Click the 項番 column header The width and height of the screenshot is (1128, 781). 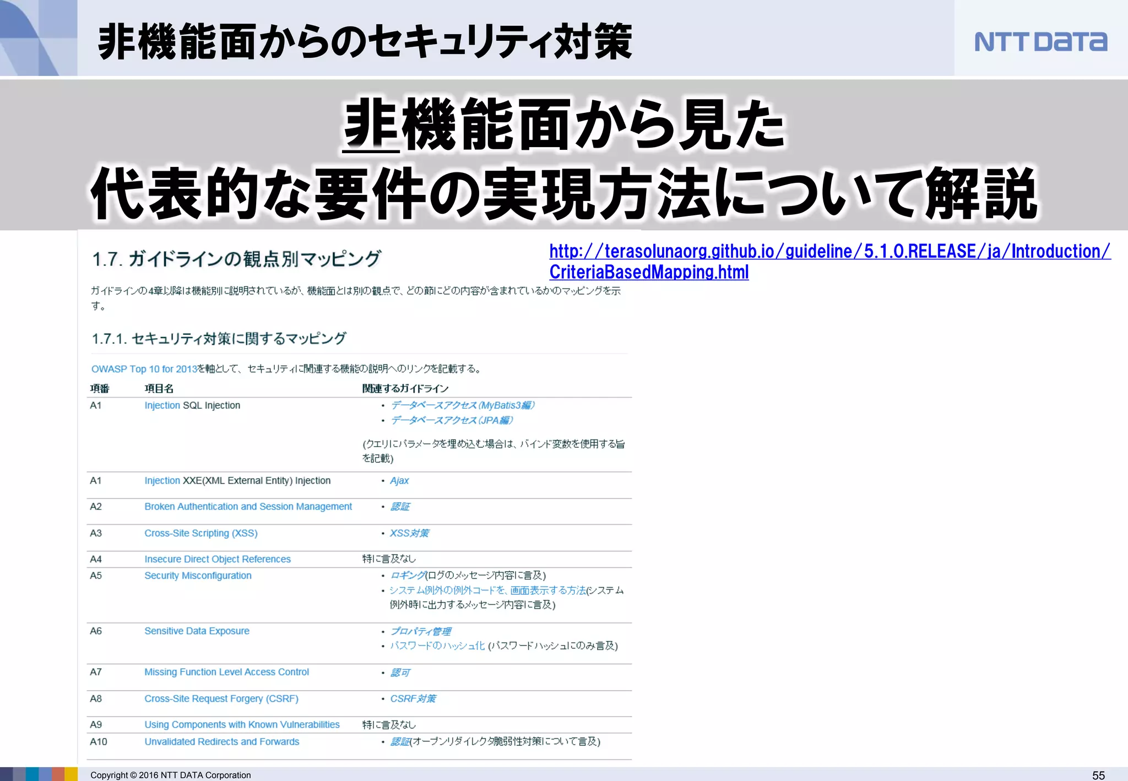[x=100, y=389]
